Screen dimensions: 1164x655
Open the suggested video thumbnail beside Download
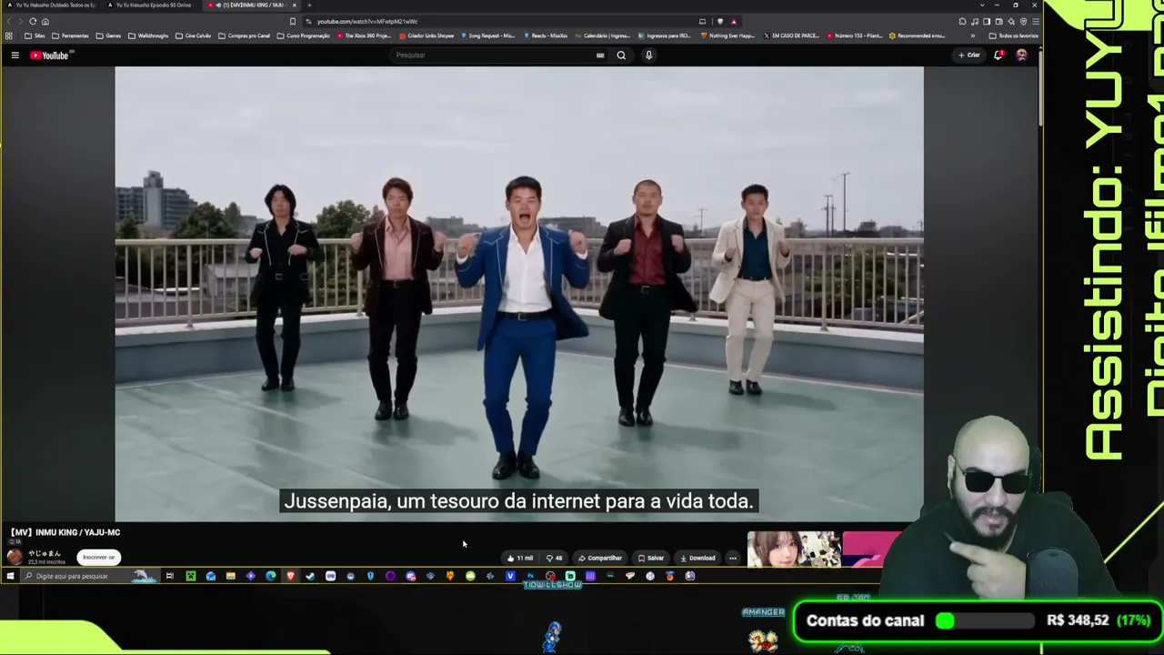795,549
